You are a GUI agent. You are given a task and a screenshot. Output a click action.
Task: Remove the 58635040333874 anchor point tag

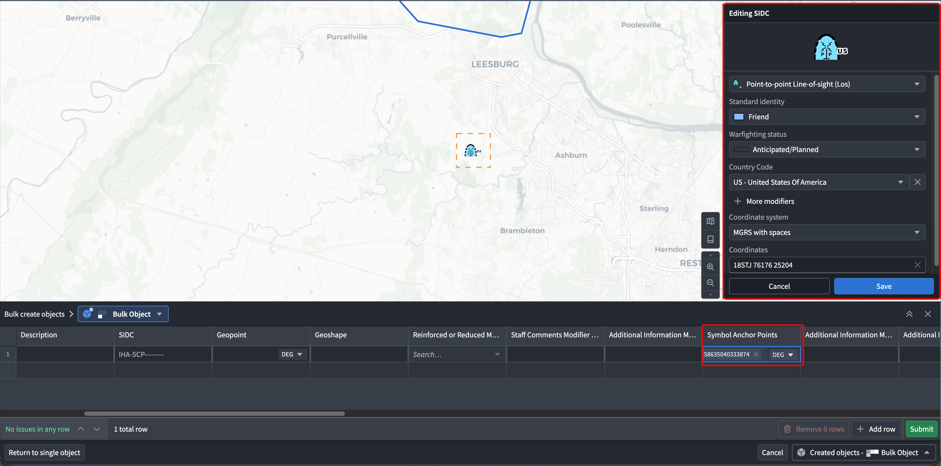click(756, 354)
